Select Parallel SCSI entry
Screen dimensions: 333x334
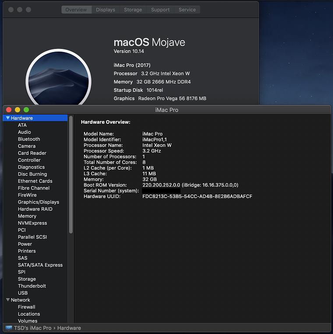pyautogui.click(x=32, y=237)
